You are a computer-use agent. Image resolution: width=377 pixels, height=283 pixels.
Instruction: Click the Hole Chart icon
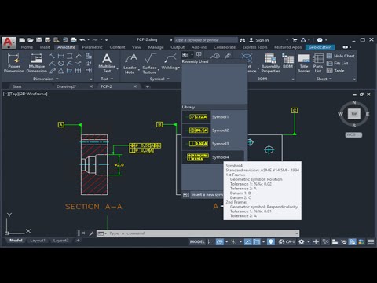point(341,56)
